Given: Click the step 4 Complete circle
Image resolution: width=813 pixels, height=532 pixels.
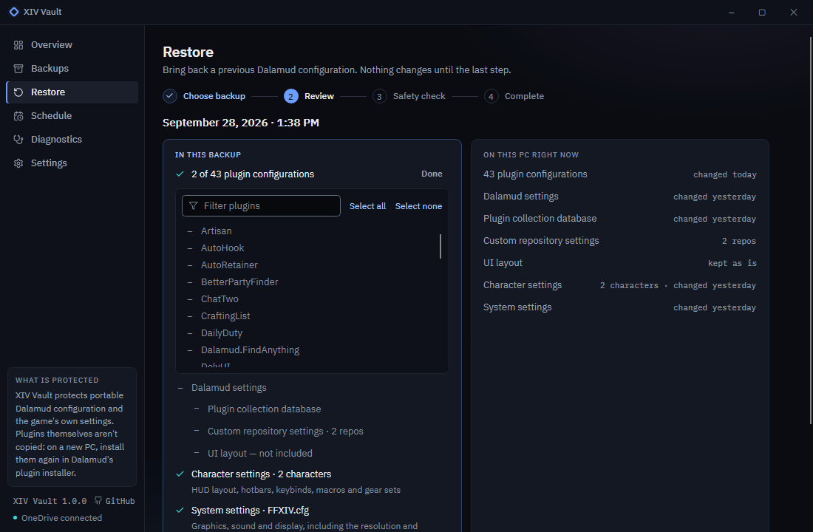Looking at the screenshot, I should coord(491,97).
